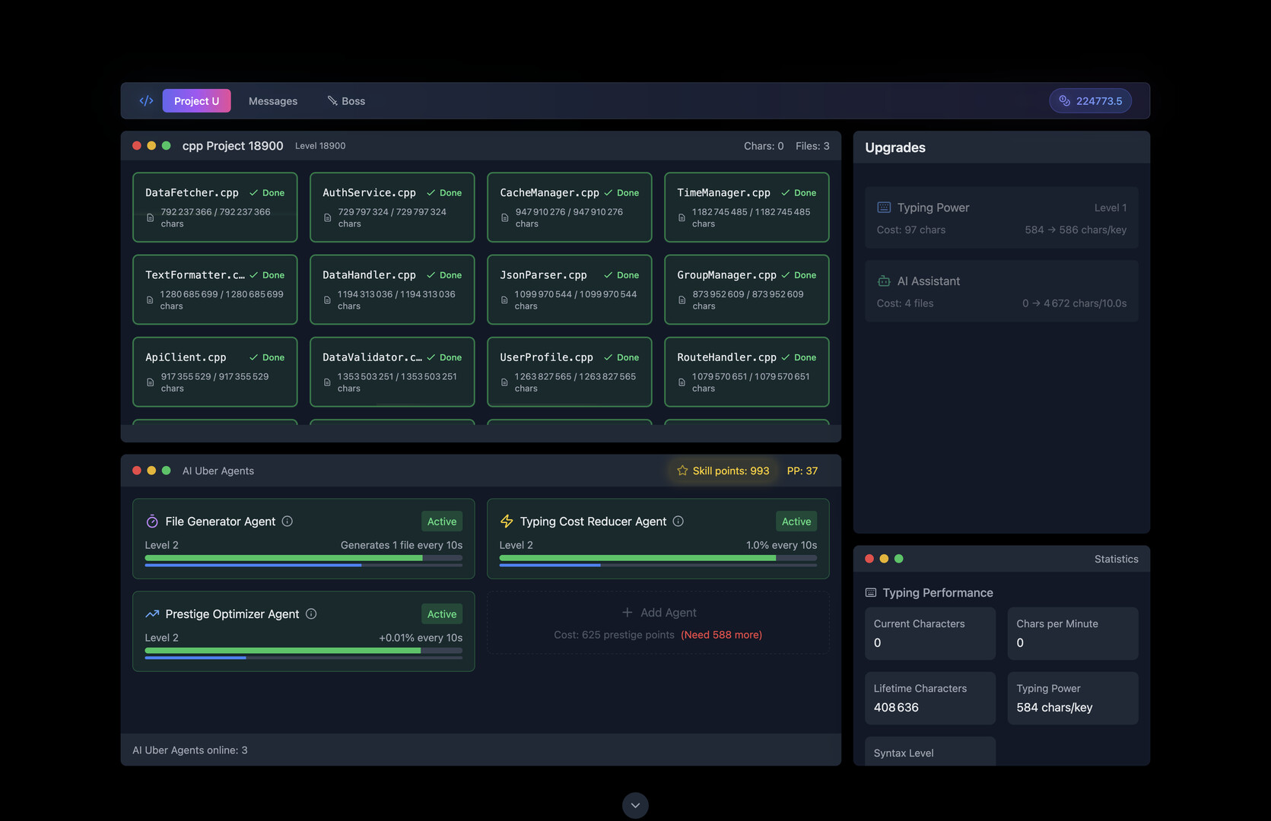Toggle Active status on Typing Cost Reducer Agent
1271x821 pixels.
(796, 521)
